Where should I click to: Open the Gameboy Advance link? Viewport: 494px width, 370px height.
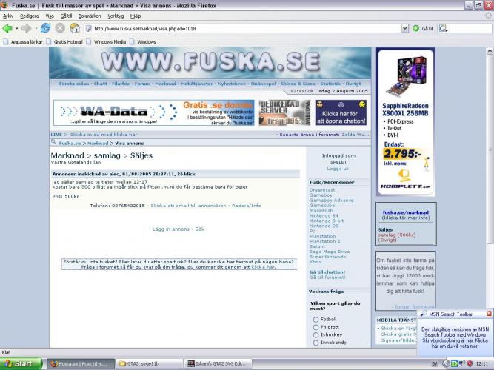(x=332, y=201)
